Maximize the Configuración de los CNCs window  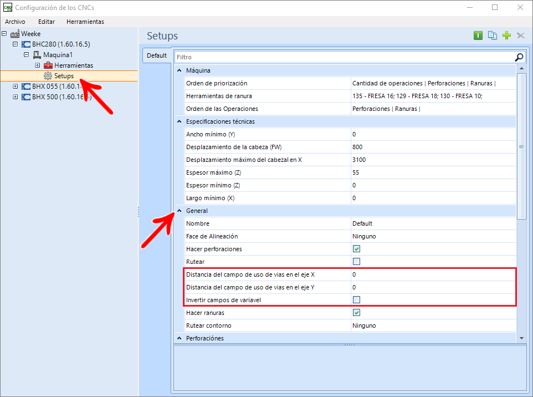[x=495, y=7]
